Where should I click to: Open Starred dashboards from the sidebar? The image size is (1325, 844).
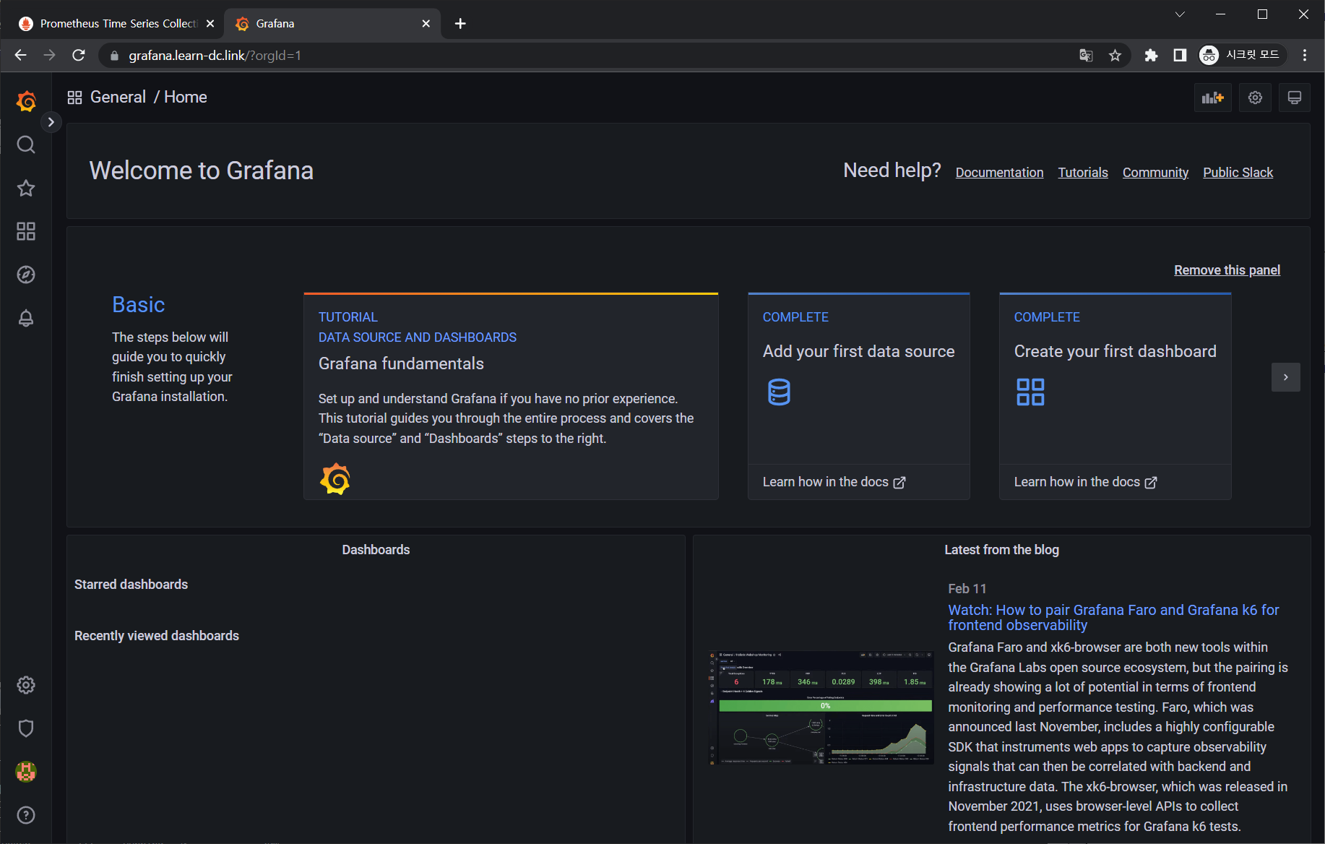[26, 189]
